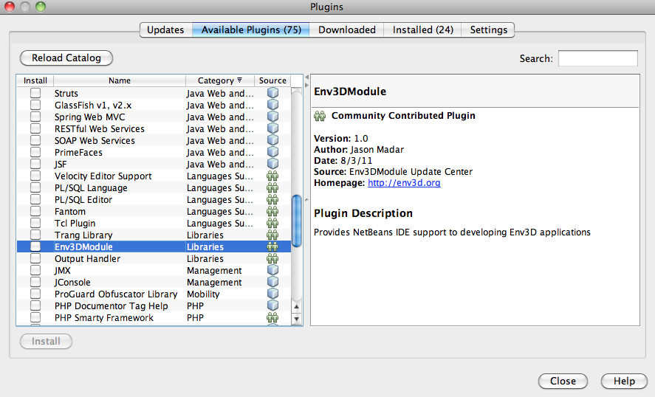The width and height of the screenshot is (655, 397).
Task: Sort by the Source column header
Action: (272, 80)
